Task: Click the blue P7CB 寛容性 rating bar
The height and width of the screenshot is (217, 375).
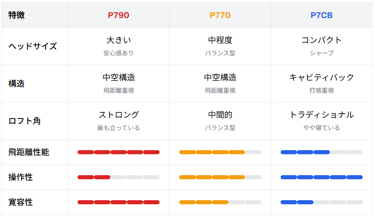Action: (x=321, y=202)
